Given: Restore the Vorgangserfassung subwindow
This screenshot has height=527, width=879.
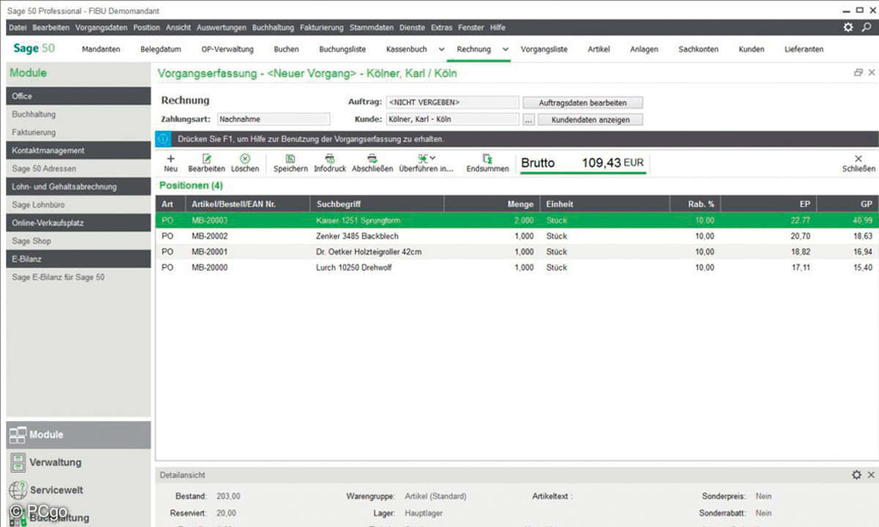Looking at the screenshot, I should (x=858, y=73).
